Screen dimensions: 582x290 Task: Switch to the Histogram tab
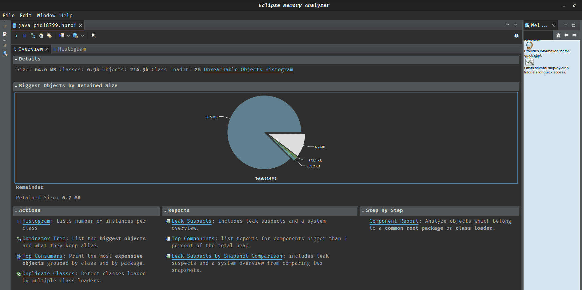pos(70,49)
